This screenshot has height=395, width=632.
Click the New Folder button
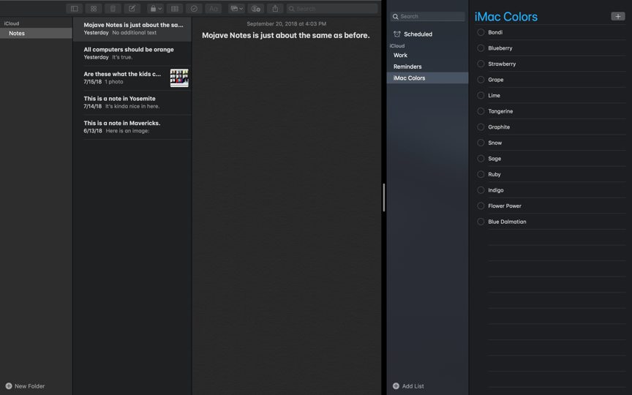[25, 385]
